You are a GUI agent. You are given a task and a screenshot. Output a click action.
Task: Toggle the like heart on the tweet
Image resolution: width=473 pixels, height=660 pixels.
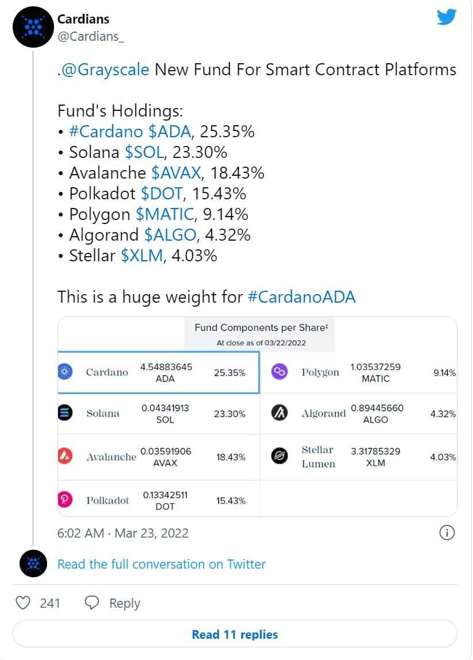tap(23, 603)
